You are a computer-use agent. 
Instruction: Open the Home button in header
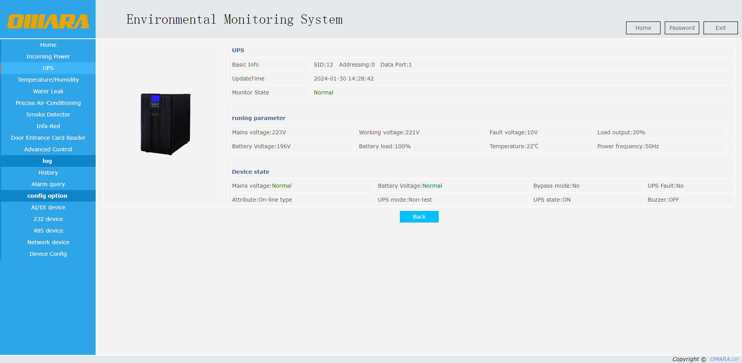click(643, 28)
